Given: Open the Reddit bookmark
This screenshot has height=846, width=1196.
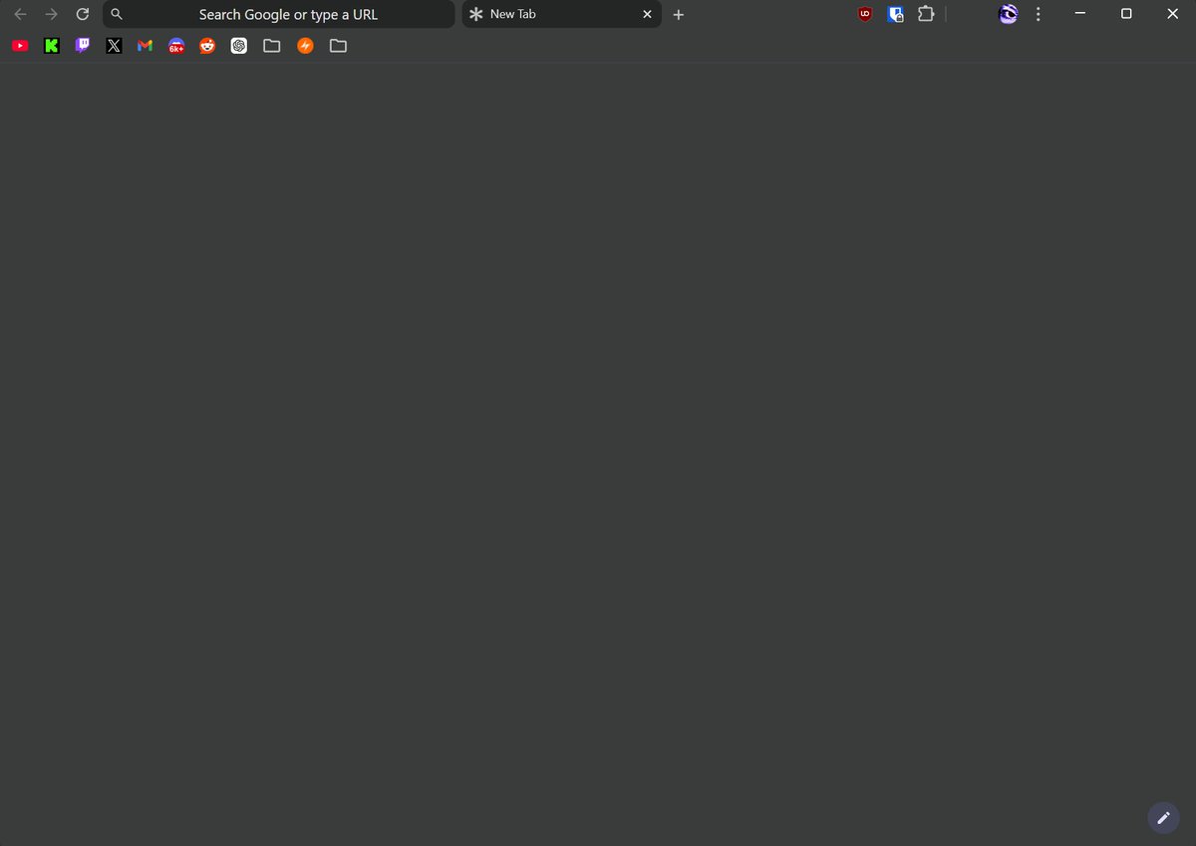Looking at the screenshot, I should pos(207,46).
